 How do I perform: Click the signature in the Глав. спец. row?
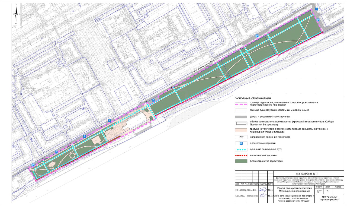pyautogui.click(x=263, y=195)
